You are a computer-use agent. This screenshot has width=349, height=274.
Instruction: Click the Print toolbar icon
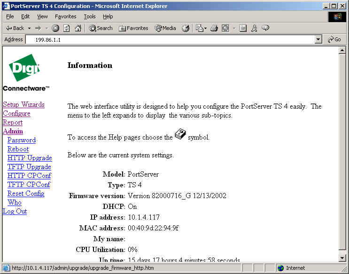pos(214,28)
